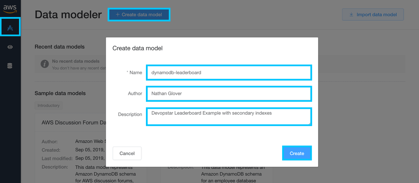Switch to the Visualizer eye icon
The image size is (419, 183).
tap(10, 47)
